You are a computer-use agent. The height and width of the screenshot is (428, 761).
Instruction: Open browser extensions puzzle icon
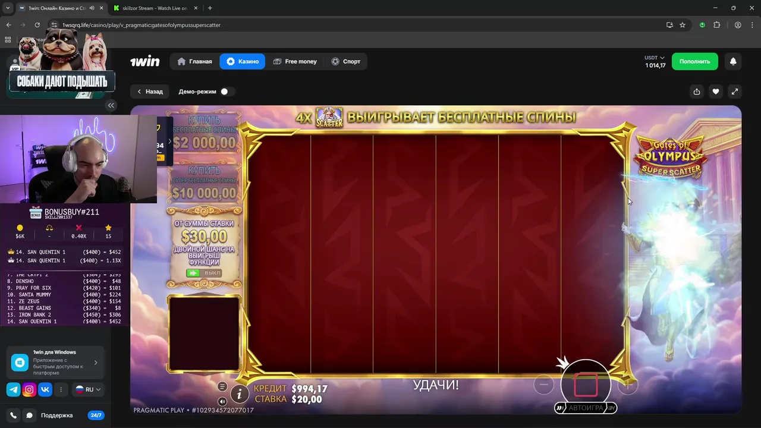[x=716, y=25]
